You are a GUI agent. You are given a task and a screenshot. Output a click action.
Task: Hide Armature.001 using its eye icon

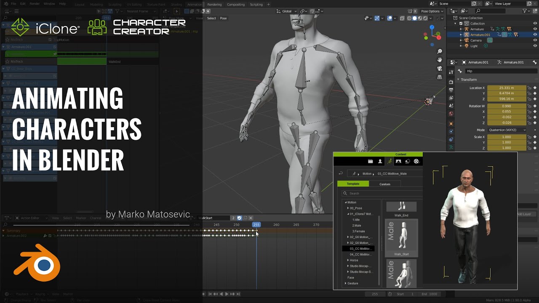point(535,35)
